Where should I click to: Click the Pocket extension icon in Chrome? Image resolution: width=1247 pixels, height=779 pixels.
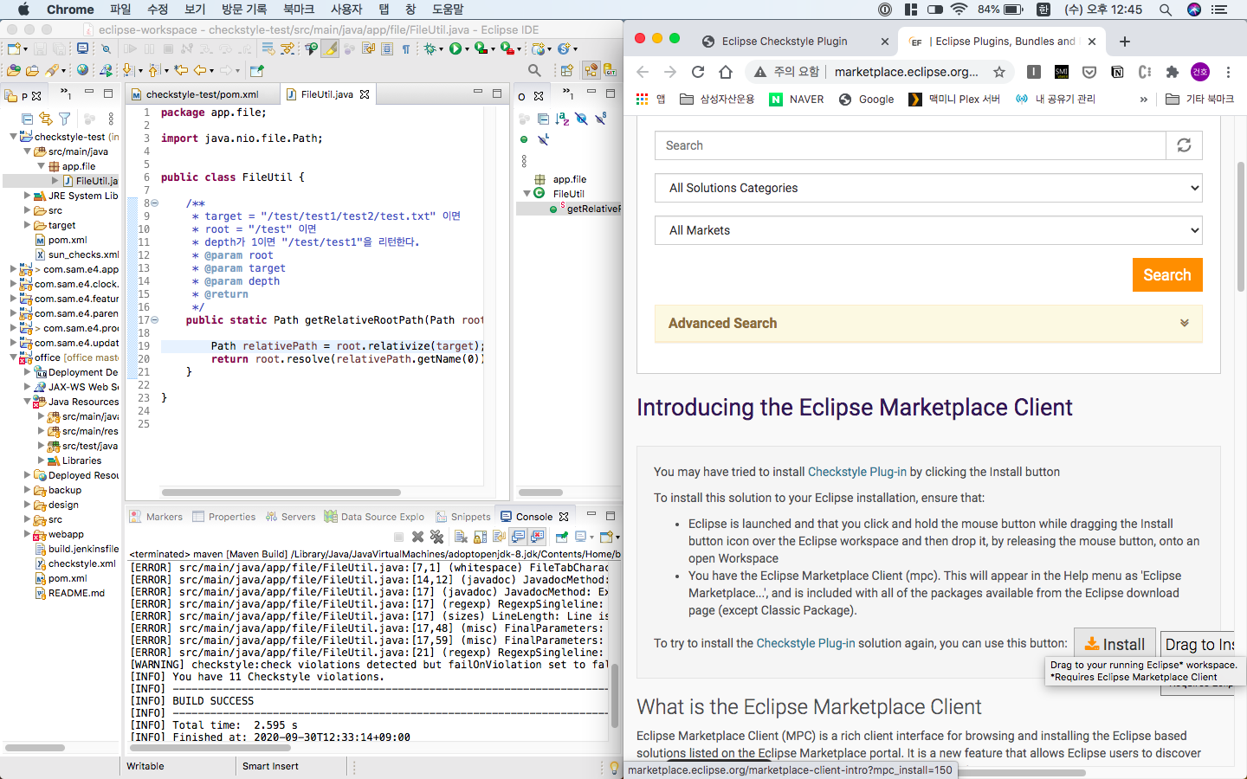click(x=1089, y=72)
